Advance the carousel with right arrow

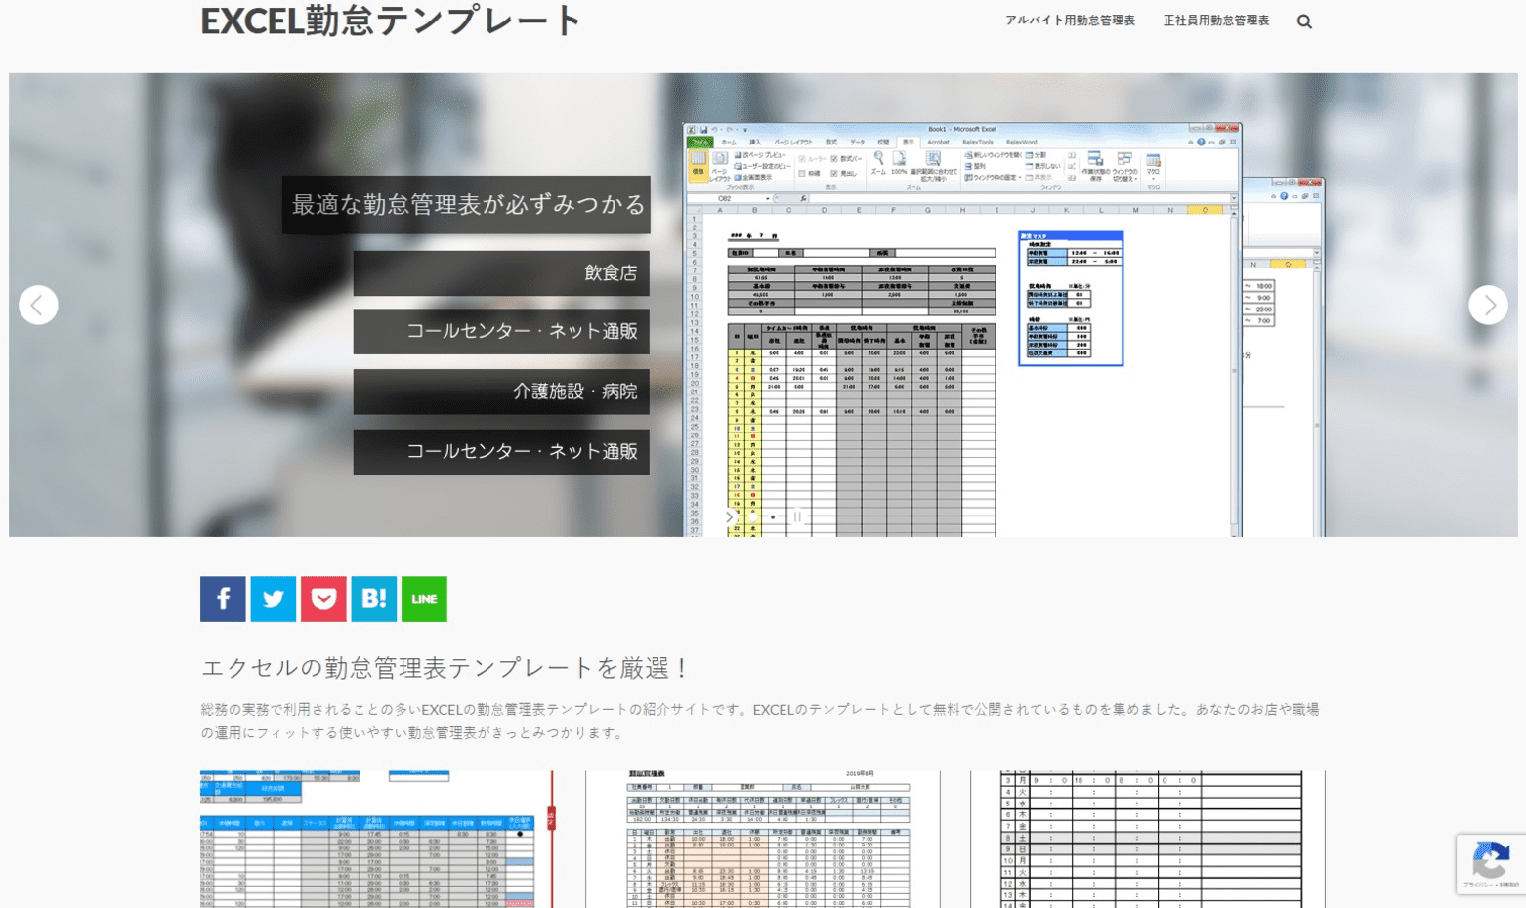1489,304
